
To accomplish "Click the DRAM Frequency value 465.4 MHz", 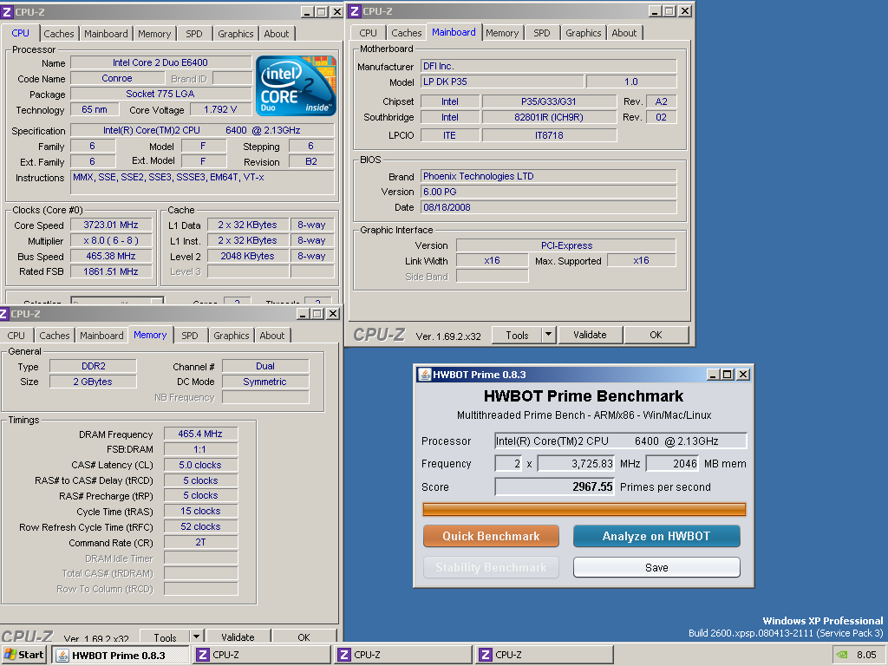I will pos(200,434).
